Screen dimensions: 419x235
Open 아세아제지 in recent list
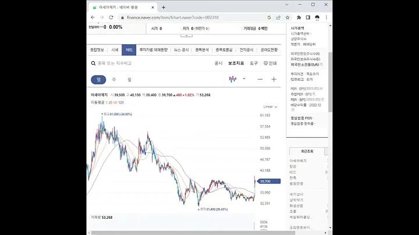tap(298, 161)
